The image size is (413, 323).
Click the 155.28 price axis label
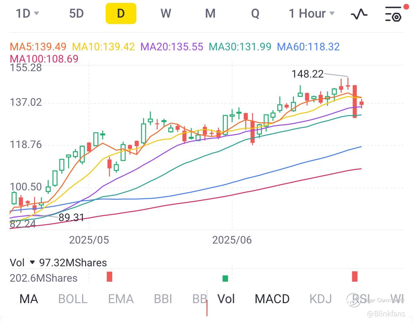26,68
